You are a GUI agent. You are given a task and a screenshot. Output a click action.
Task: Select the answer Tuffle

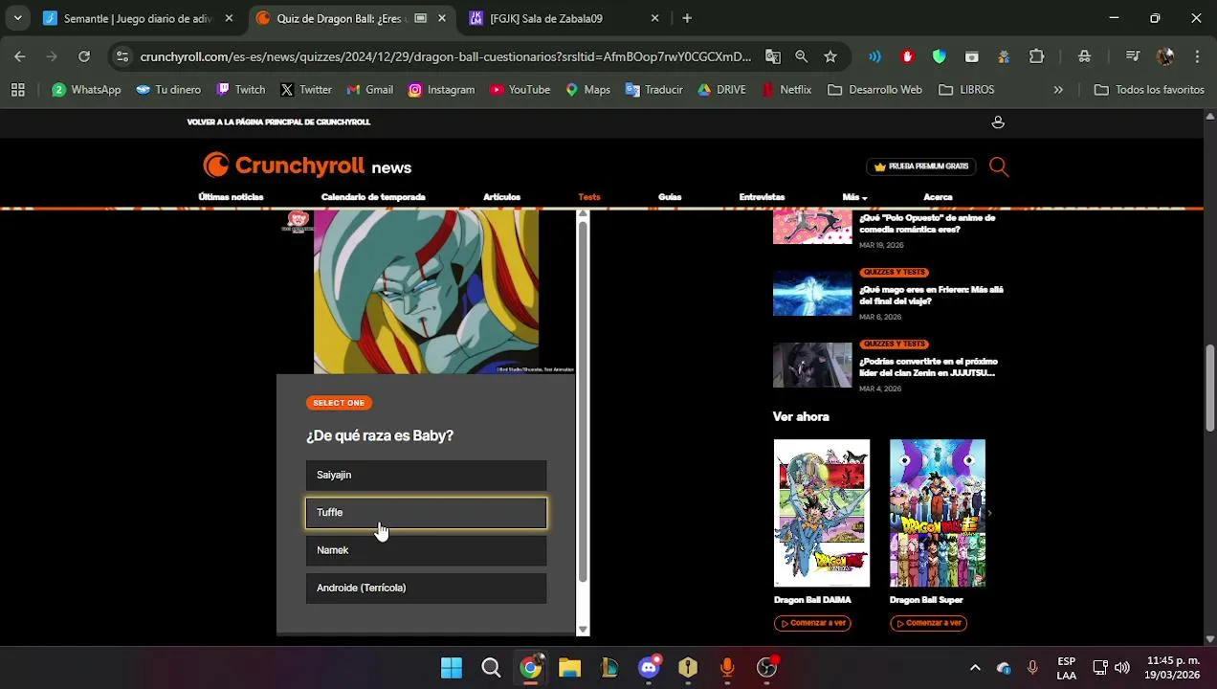tap(426, 513)
